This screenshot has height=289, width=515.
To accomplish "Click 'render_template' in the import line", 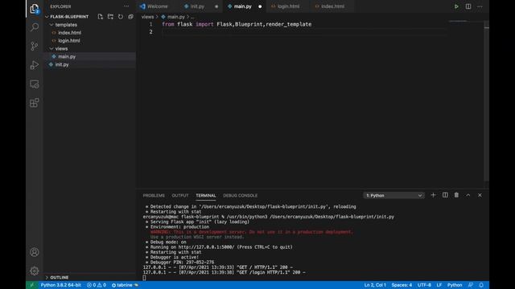I will tap(288, 24).
